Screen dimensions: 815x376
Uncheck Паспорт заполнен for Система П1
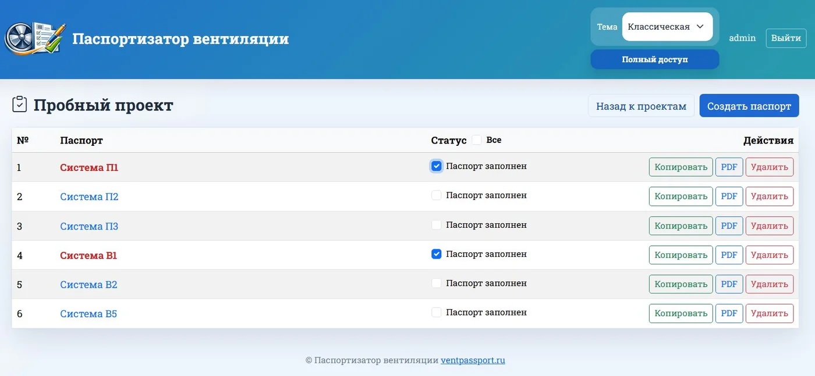436,166
